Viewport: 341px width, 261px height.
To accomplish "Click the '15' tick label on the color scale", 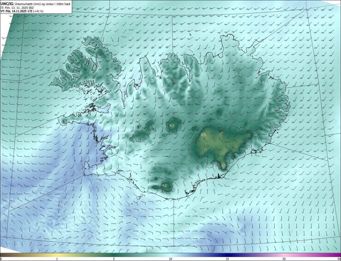I will [x=227, y=259].
